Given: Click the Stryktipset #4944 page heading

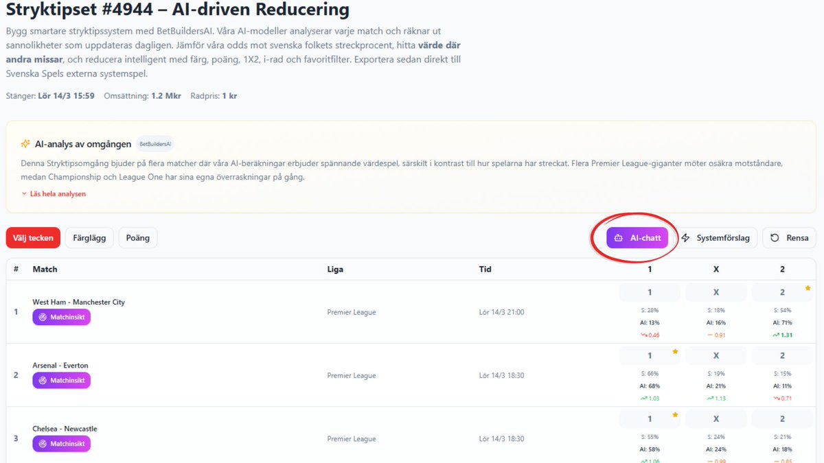Looking at the screenshot, I should tap(178, 10).
